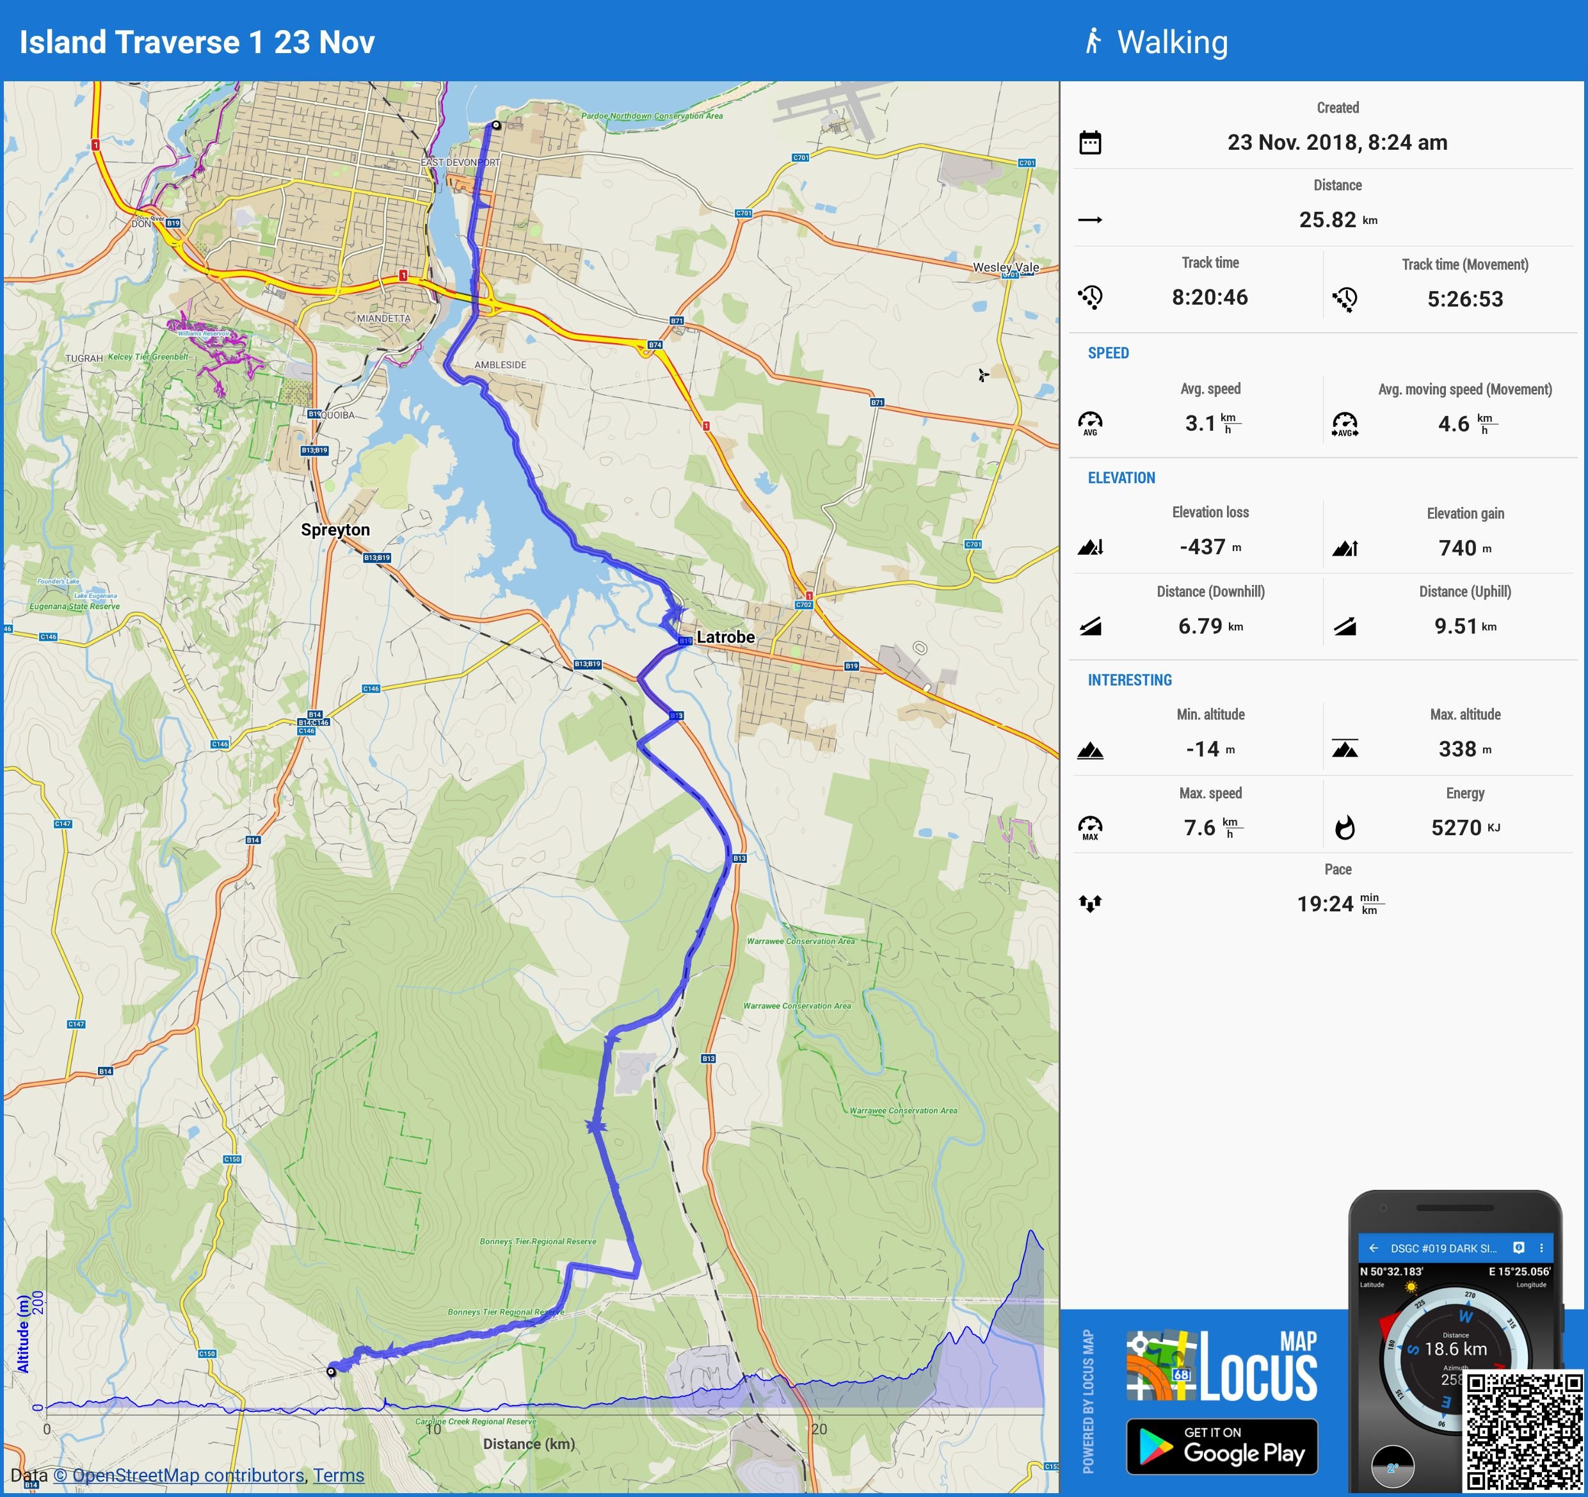
Task: Click the calendar icon beside created date
Action: coord(1089,143)
